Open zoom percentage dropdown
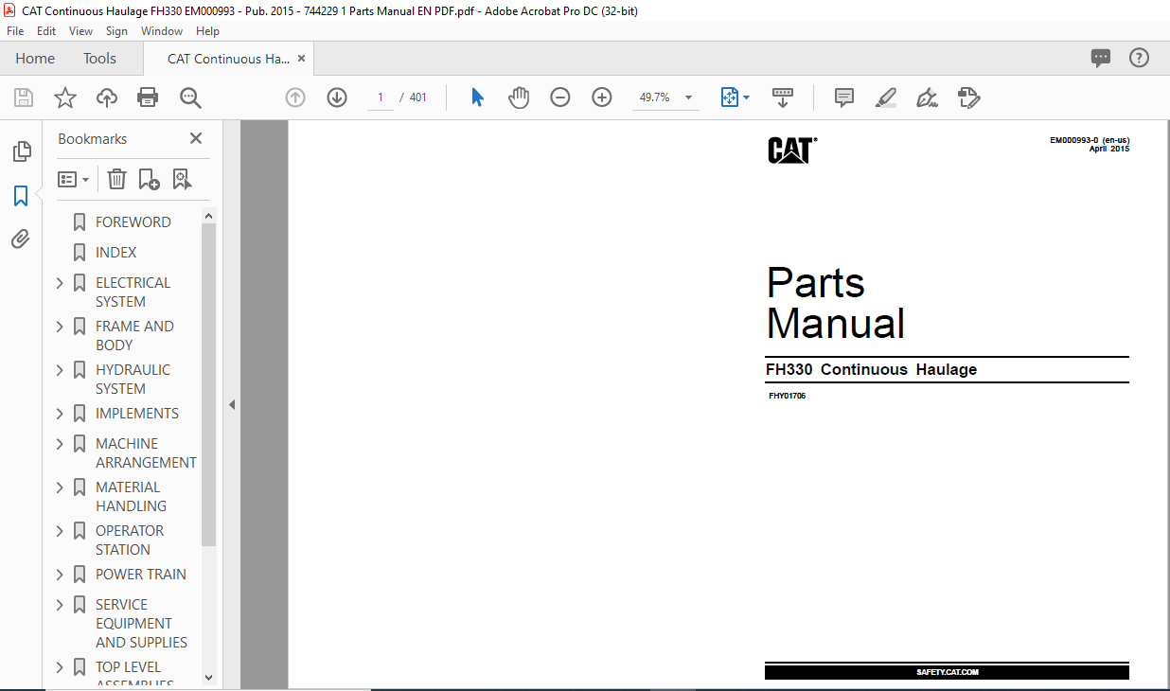Screen dimensions: 1170x691 click(x=688, y=97)
